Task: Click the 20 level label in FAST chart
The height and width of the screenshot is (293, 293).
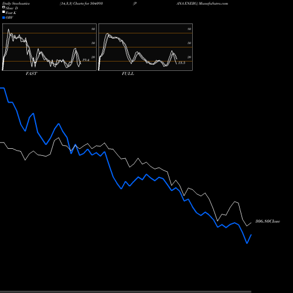Action: pyautogui.click(x=93, y=57)
